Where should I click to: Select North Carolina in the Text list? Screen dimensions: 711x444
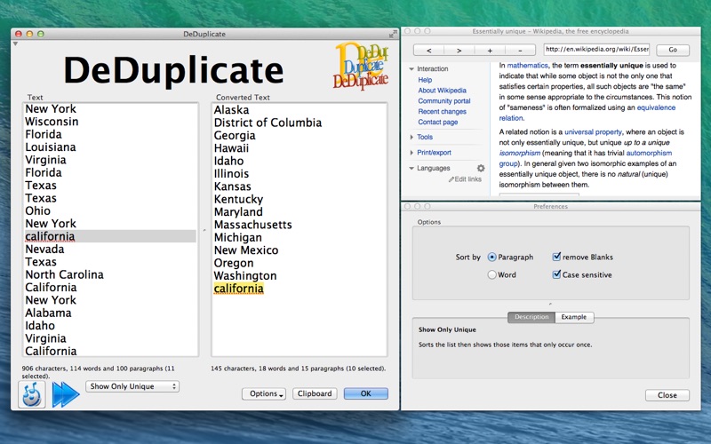(x=64, y=274)
